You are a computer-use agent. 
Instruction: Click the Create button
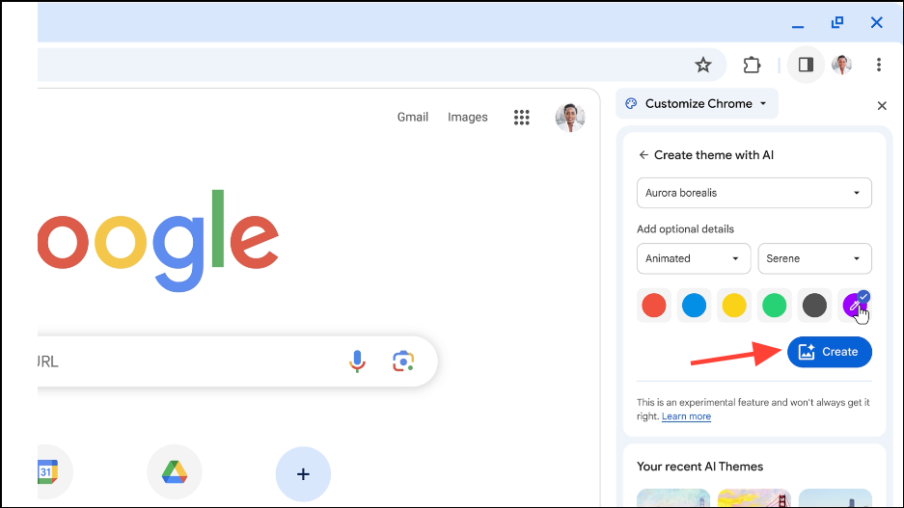[830, 352]
